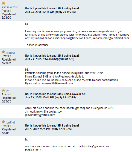Screen dimensions: 132x152
Task: Click mankul25@hotmail.com email address
Action: [x=58, y=84]
